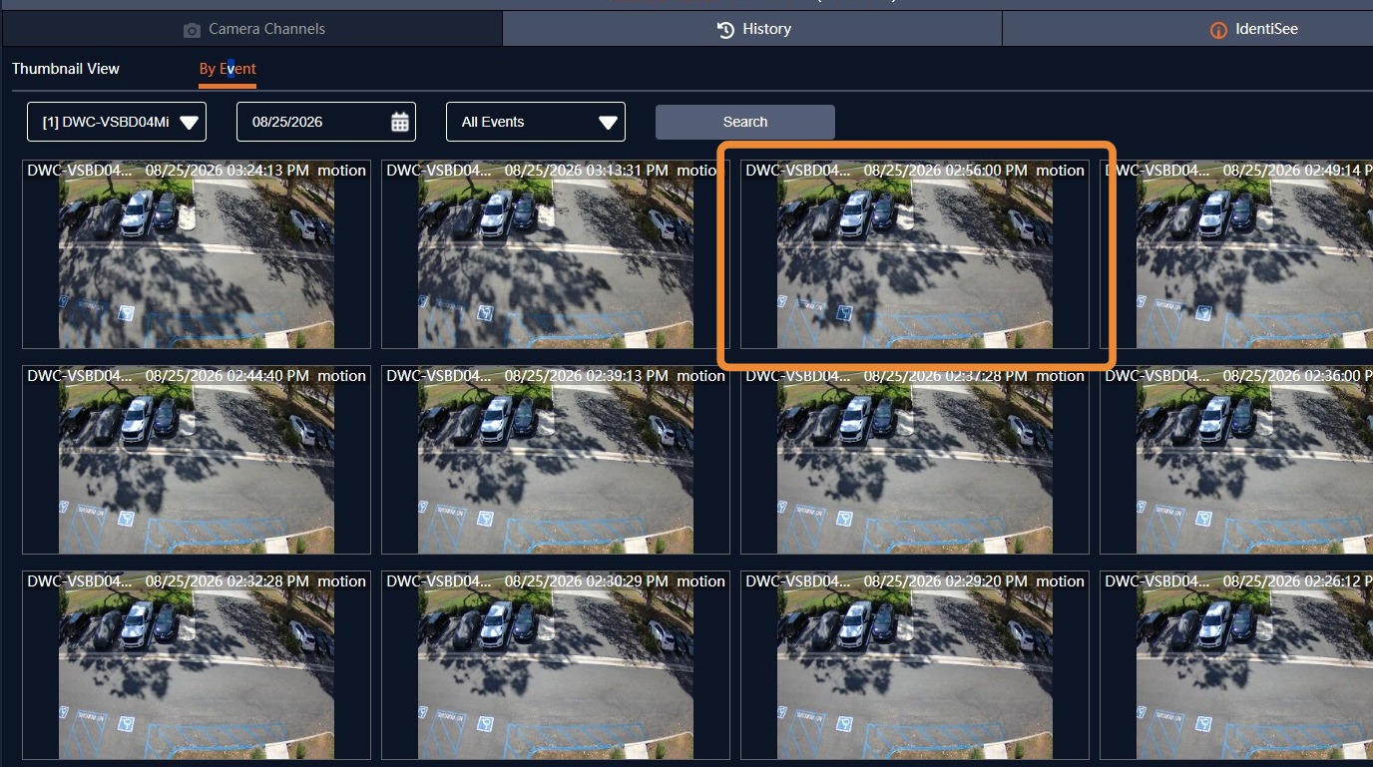Open the 02:56:00 PM motion thumbnail

click(915, 254)
